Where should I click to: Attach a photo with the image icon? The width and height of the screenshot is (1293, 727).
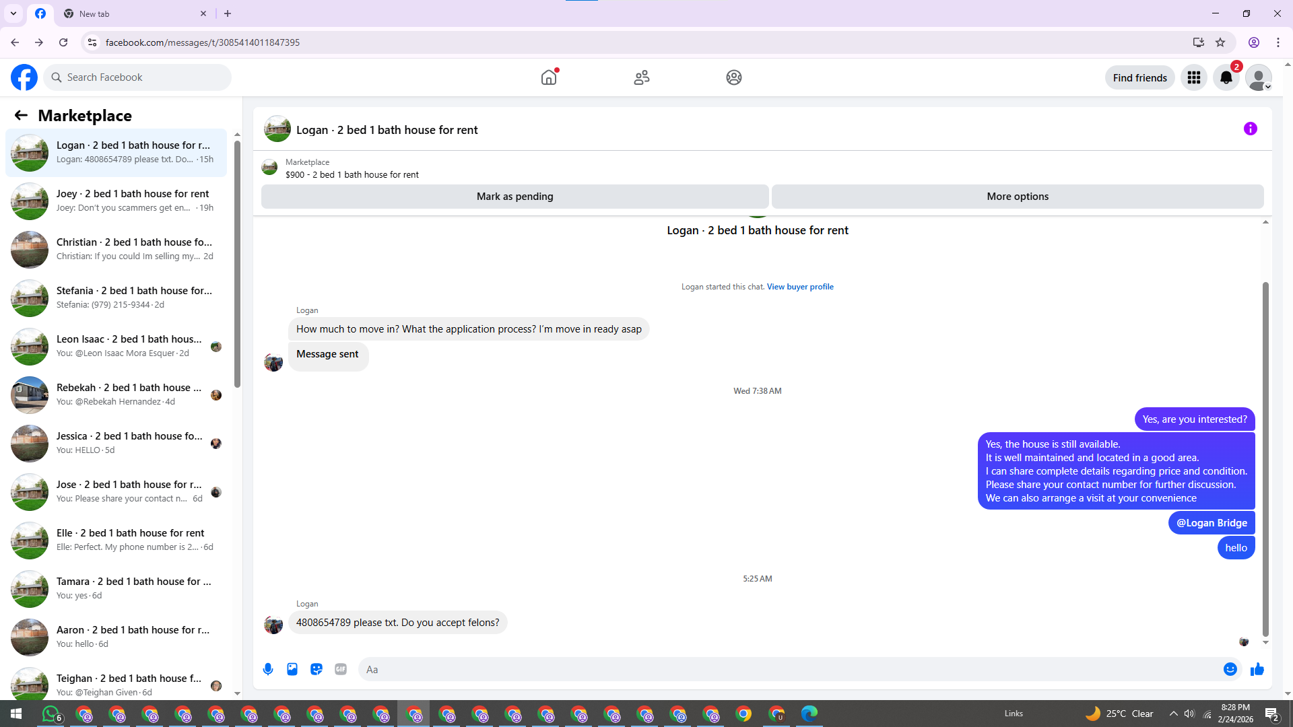[292, 669]
